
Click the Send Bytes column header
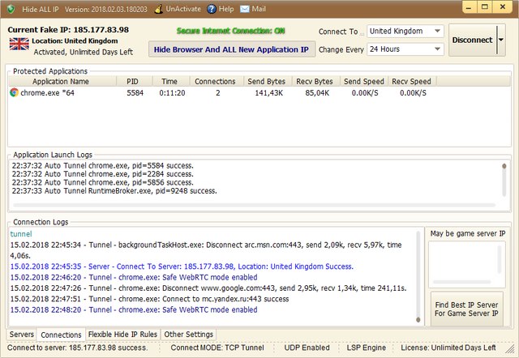point(264,81)
